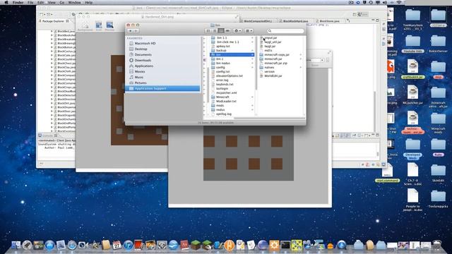The width and height of the screenshot is (452, 254).
Task: Click the Finder column vertical scrollbar
Action: pos(256,64)
